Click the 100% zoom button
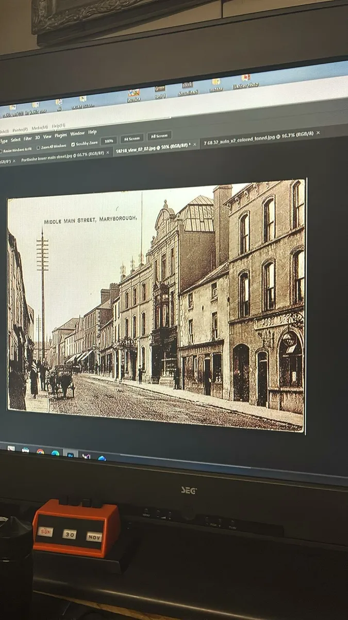 point(108,141)
